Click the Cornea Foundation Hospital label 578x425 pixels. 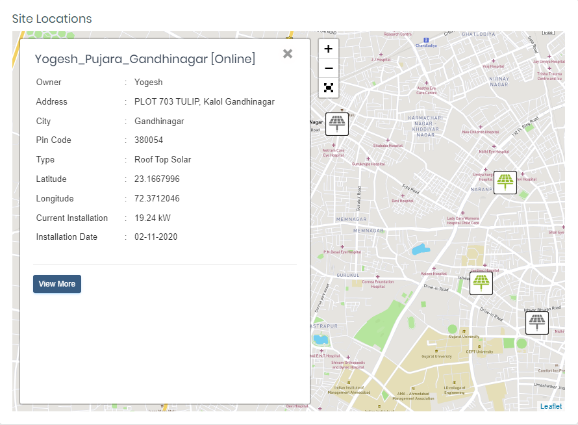(x=377, y=284)
